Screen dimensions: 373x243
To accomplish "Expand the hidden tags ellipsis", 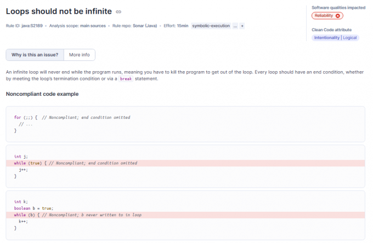I will [x=235, y=26].
